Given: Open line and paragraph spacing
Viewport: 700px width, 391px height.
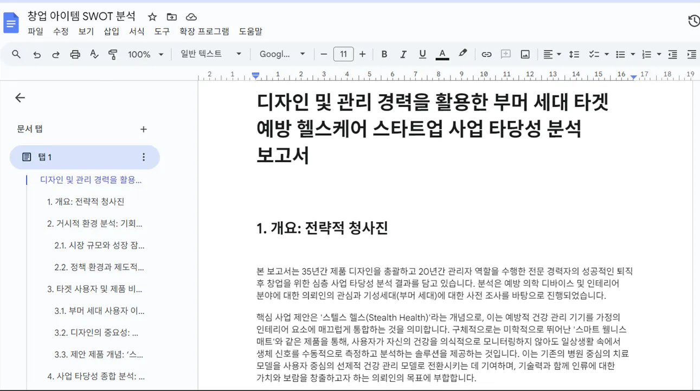Looking at the screenshot, I should 574,54.
